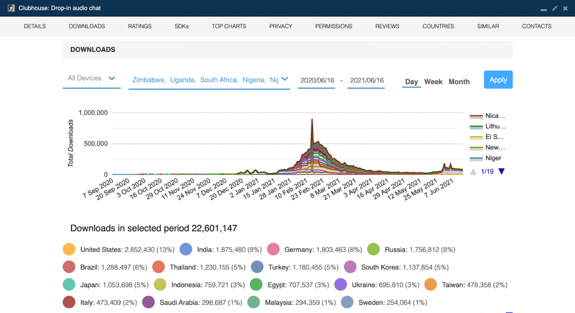Image resolution: width=575 pixels, height=313 pixels.
Task: Click the Apply button
Action: click(498, 80)
